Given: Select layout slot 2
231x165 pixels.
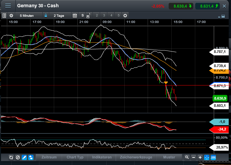Looking at the screenshot, I should click(x=97, y=15).
